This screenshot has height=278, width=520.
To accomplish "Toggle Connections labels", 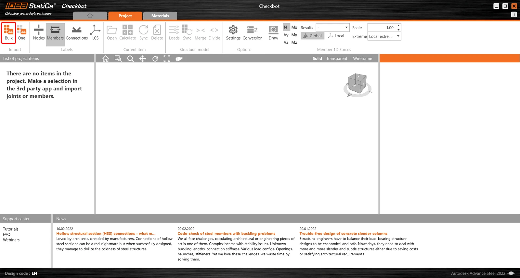I will pyautogui.click(x=77, y=33).
